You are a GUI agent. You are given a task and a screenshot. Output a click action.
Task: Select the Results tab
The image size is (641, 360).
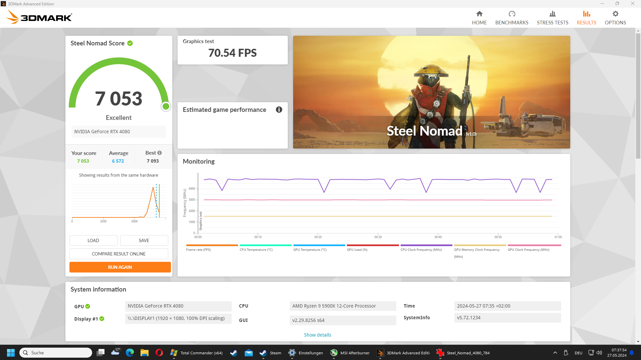tap(586, 18)
